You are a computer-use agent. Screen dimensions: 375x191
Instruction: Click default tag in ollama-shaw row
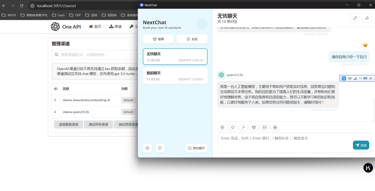128,100
